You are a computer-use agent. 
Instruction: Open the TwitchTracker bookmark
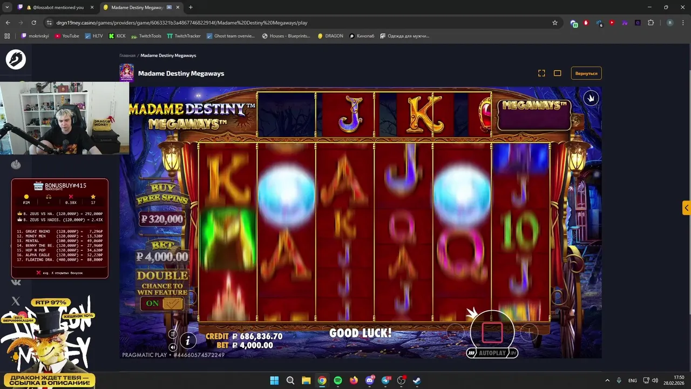tap(184, 36)
